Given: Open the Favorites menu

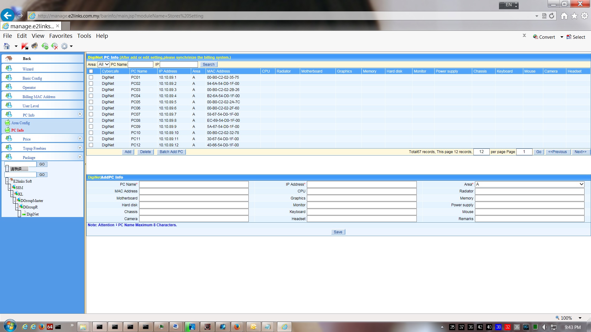Looking at the screenshot, I should point(61,36).
